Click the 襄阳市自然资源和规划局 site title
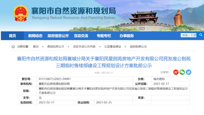 pos(74,11)
